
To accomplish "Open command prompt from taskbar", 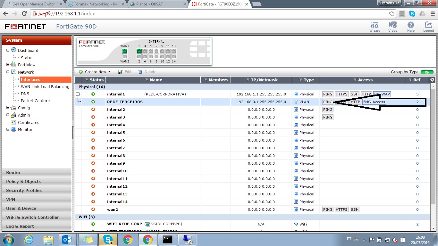I will tap(167, 240).
